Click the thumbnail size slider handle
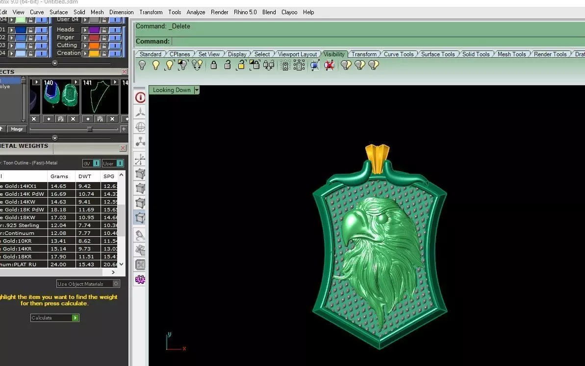 90,129
